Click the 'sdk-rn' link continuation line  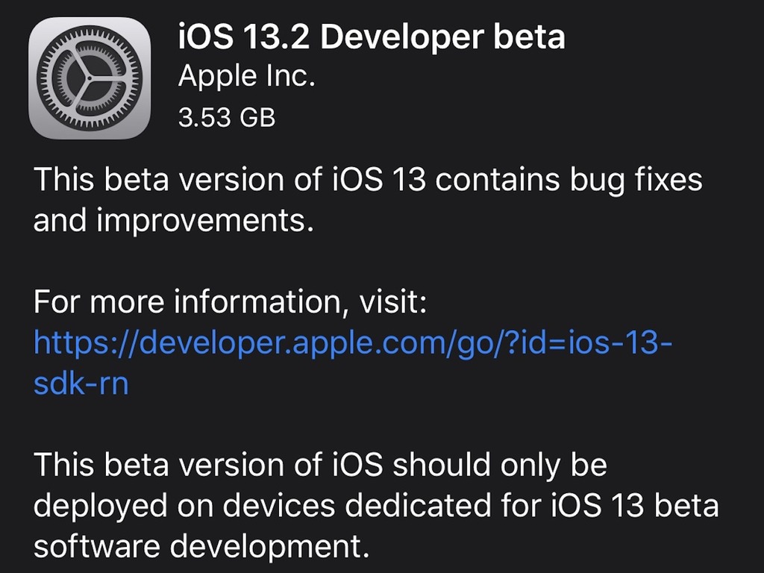point(81,383)
